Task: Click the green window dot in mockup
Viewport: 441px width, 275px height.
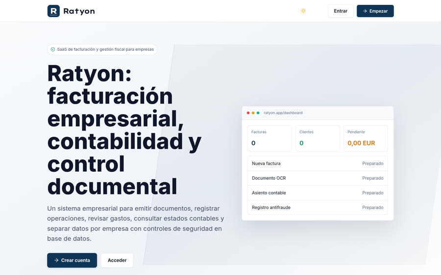Action: point(258,113)
